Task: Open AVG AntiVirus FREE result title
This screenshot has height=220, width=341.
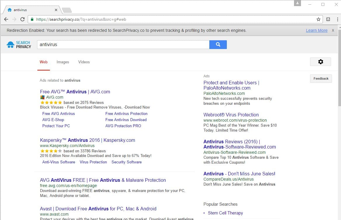Action: tap(103, 180)
